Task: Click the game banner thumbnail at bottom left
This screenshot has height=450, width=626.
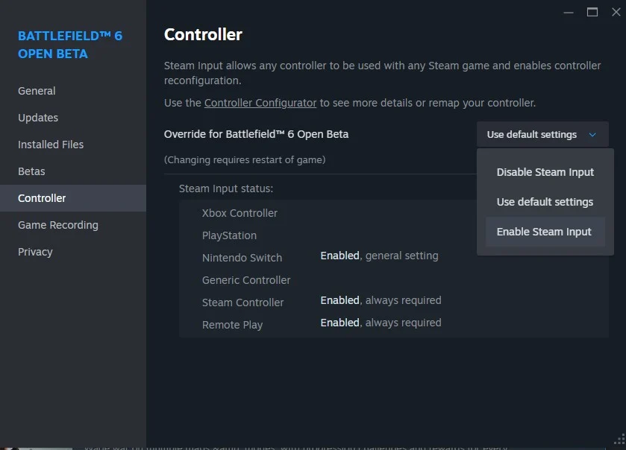Action: tap(36, 445)
